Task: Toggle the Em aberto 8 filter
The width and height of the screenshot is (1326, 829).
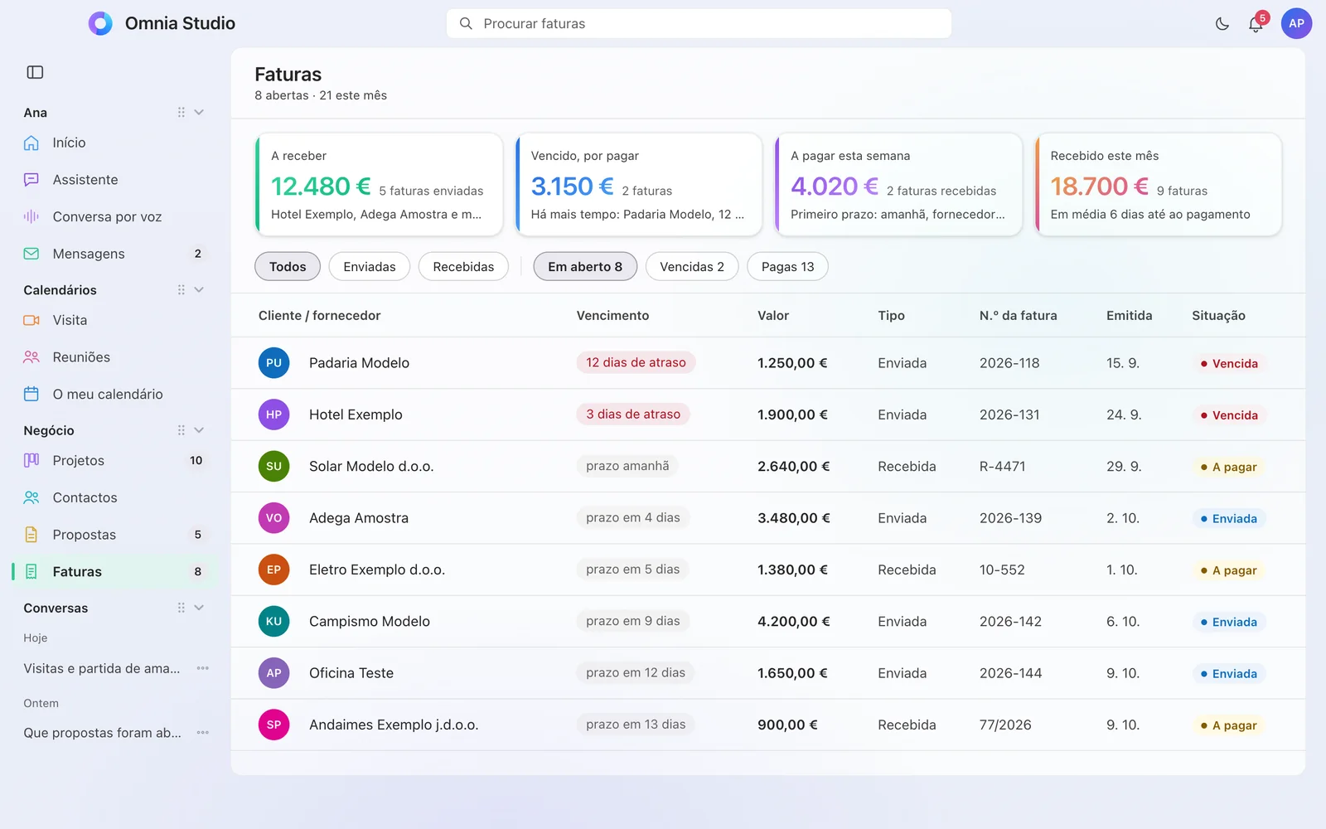Action: coord(585,266)
